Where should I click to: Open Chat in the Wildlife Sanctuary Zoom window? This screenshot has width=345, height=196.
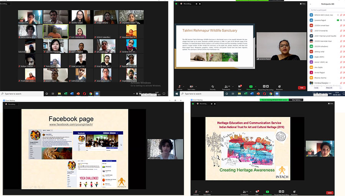tap(240, 87)
